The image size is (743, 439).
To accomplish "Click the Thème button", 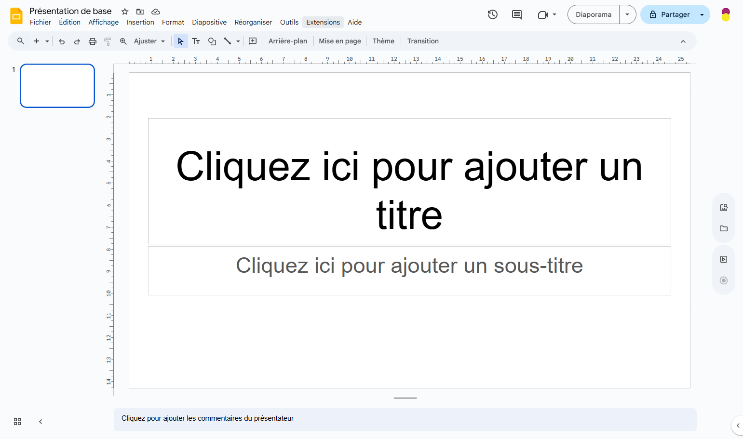I will tap(383, 41).
